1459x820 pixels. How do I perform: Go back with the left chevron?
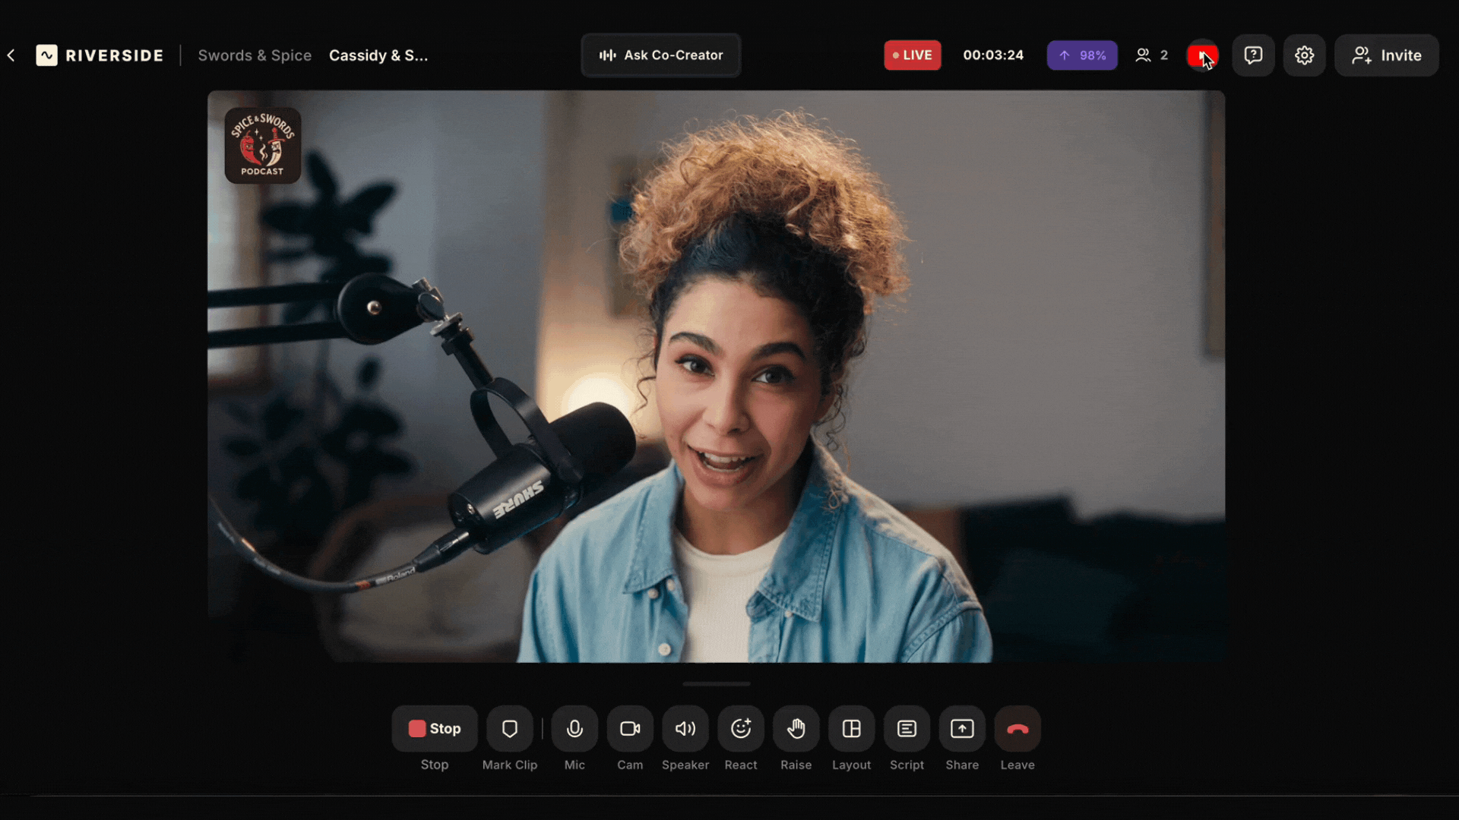pos(11,55)
